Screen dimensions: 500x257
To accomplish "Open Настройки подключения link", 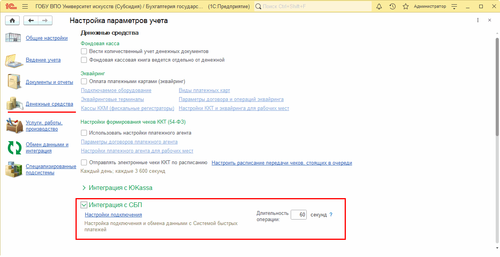I will pyautogui.click(x=113, y=215).
